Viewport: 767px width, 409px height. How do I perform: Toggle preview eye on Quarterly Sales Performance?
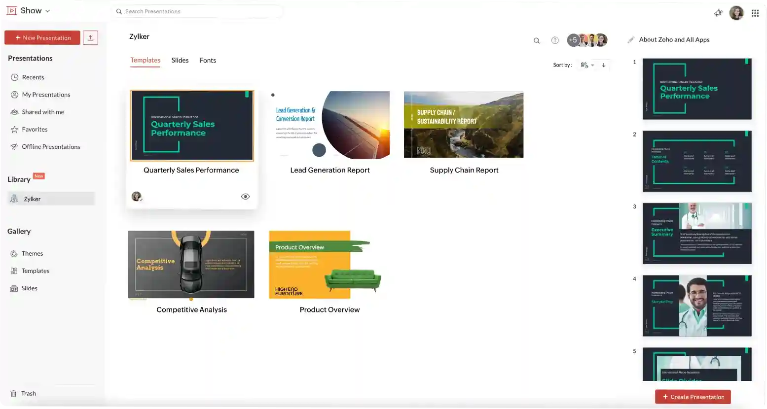pyautogui.click(x=245, y=197)
